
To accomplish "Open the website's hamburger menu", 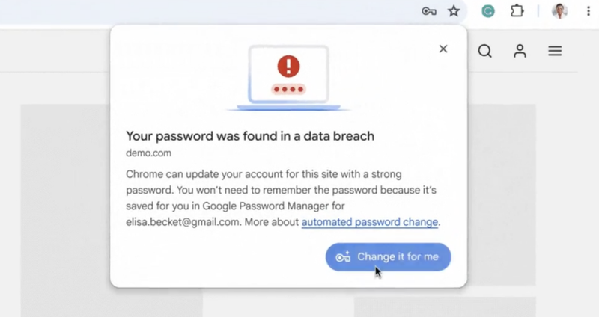I will 555,52.
